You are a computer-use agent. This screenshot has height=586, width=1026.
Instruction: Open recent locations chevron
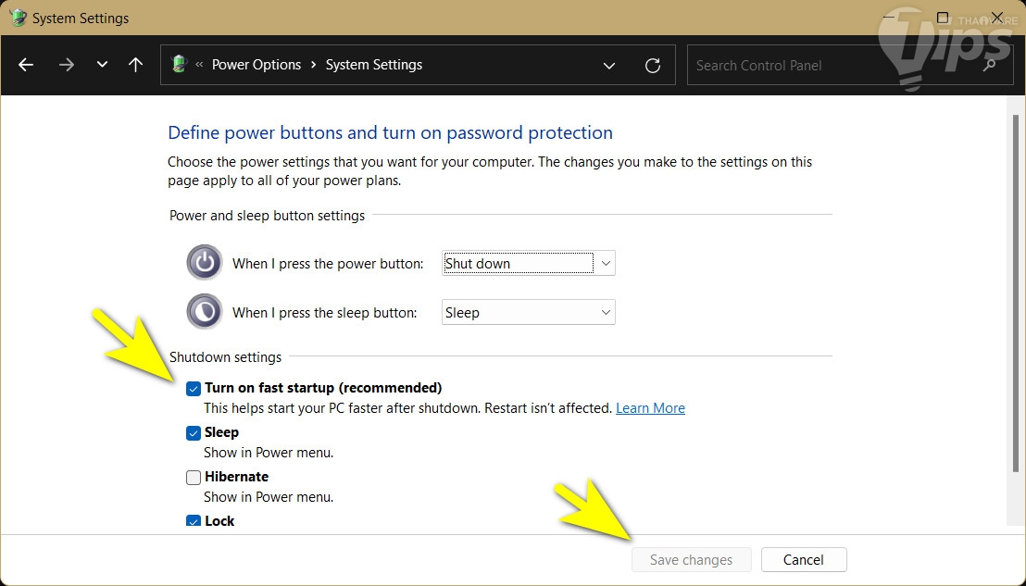pos(102,65)
